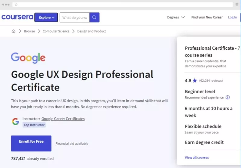This screenshot has width=241, height=168.
Task: Open the (62,034 reviews) link
Action: coord(211,80)
